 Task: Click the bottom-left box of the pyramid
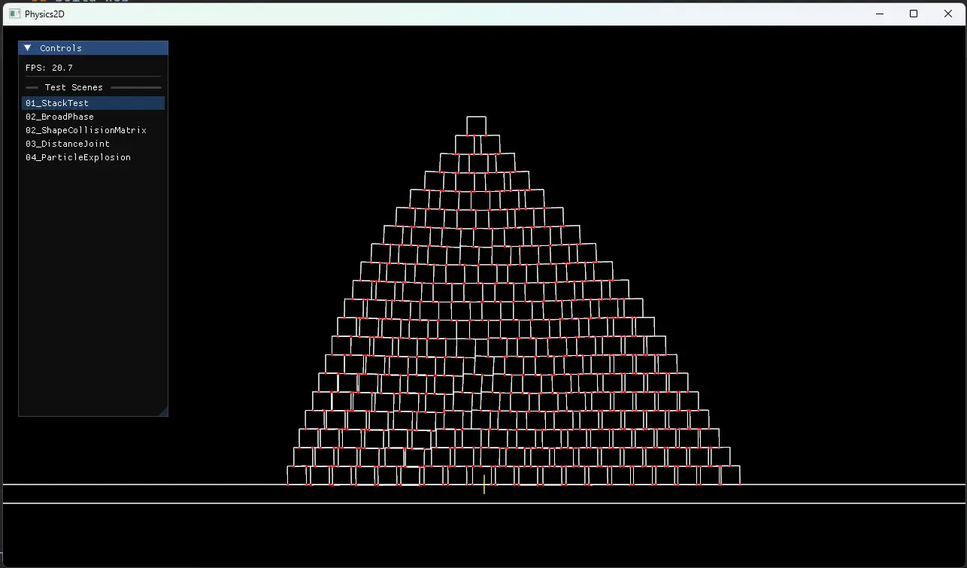pyautogui.click(x=297, y=475)
